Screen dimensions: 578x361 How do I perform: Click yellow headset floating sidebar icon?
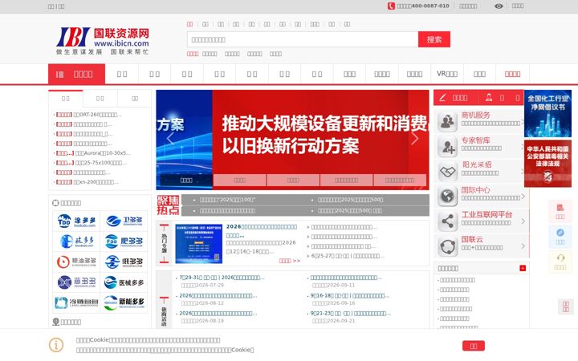point(560,262)
